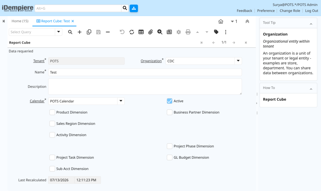The width and height of the screenshot is (321, 191).
Task: Open the more options vertical dots
Action: (x=226, y=32)
